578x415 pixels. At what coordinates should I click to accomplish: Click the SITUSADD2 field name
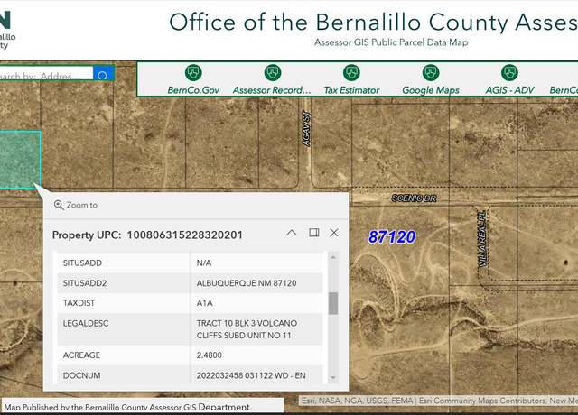click(x=85, y=283)
